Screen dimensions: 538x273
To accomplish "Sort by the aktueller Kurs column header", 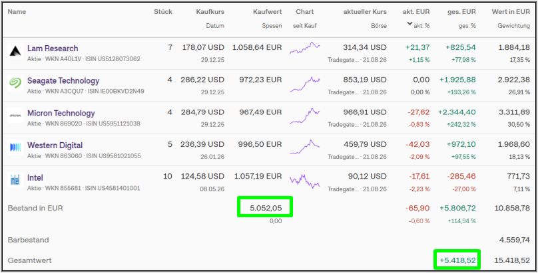I will tap(365, 12).
